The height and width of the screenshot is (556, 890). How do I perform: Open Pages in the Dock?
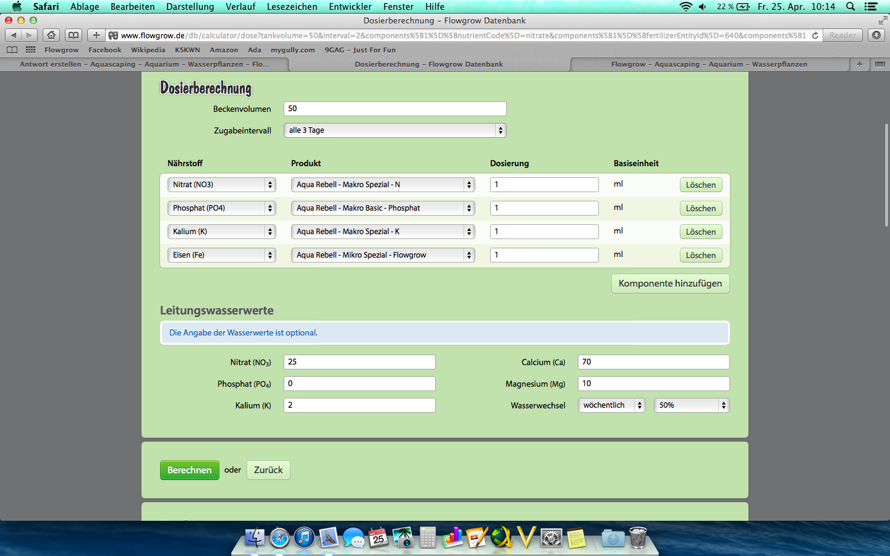click(x=477, y=537)
